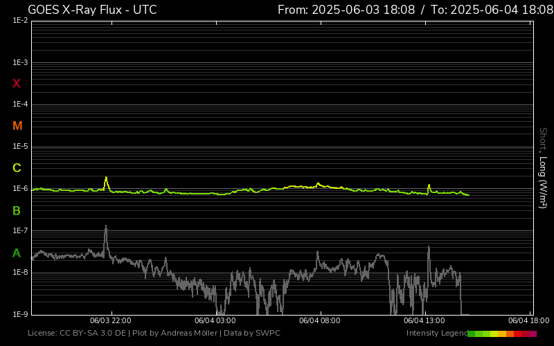The width and height of the screenshot is (554, 346).
Task: Click the orange M flare class label
Action: coord(17,126)
